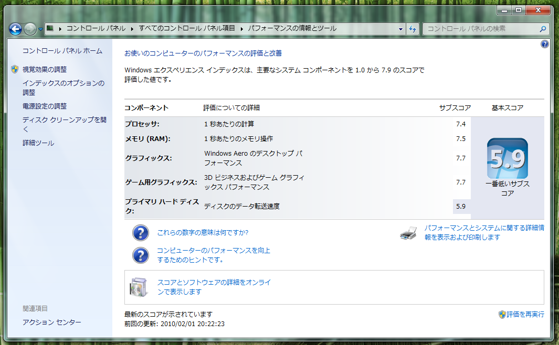This screenshot has height=345, width=559.
Task: Open the recent pages dropdown next to Forward
Action: (x=40, y=29)
